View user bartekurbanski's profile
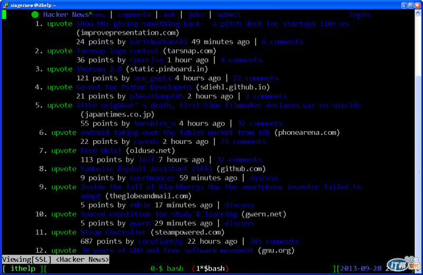Screen dimensions: 423x275 (158, 42)
